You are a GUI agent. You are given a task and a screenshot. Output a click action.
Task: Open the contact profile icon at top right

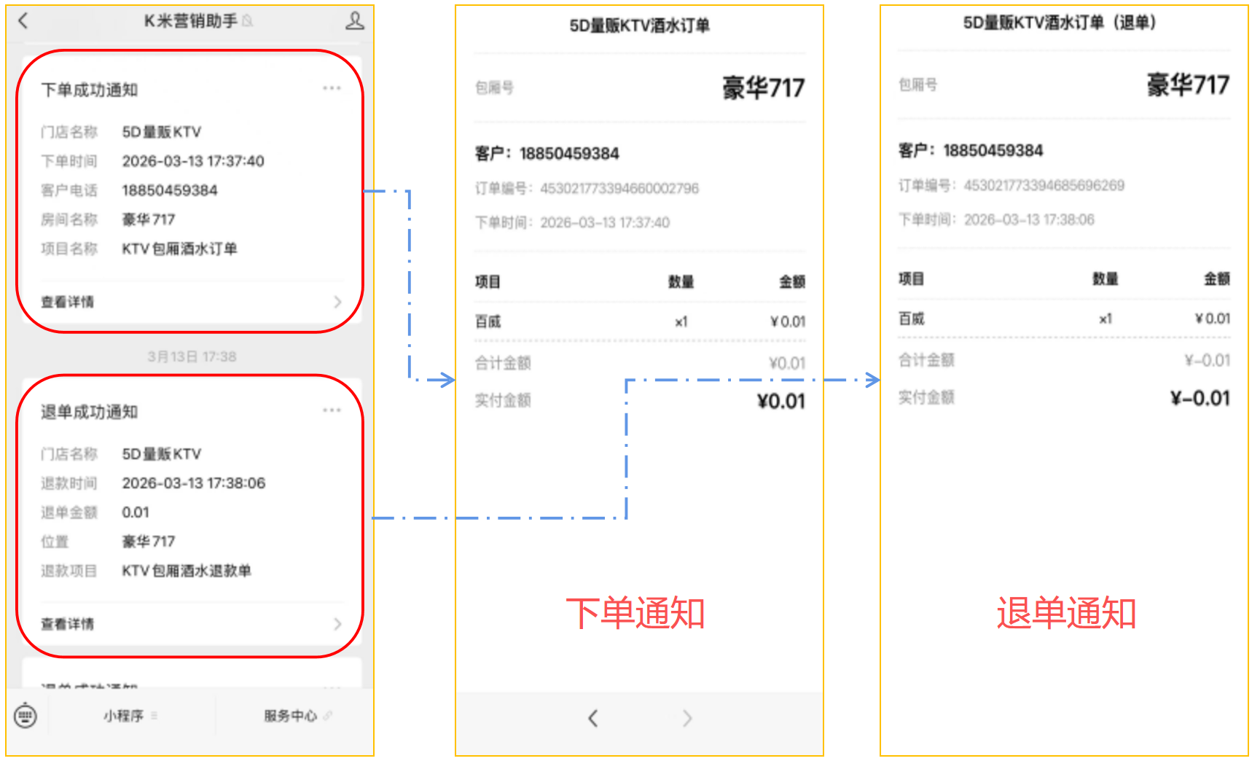pyautogui.click(x=355, y=21)
